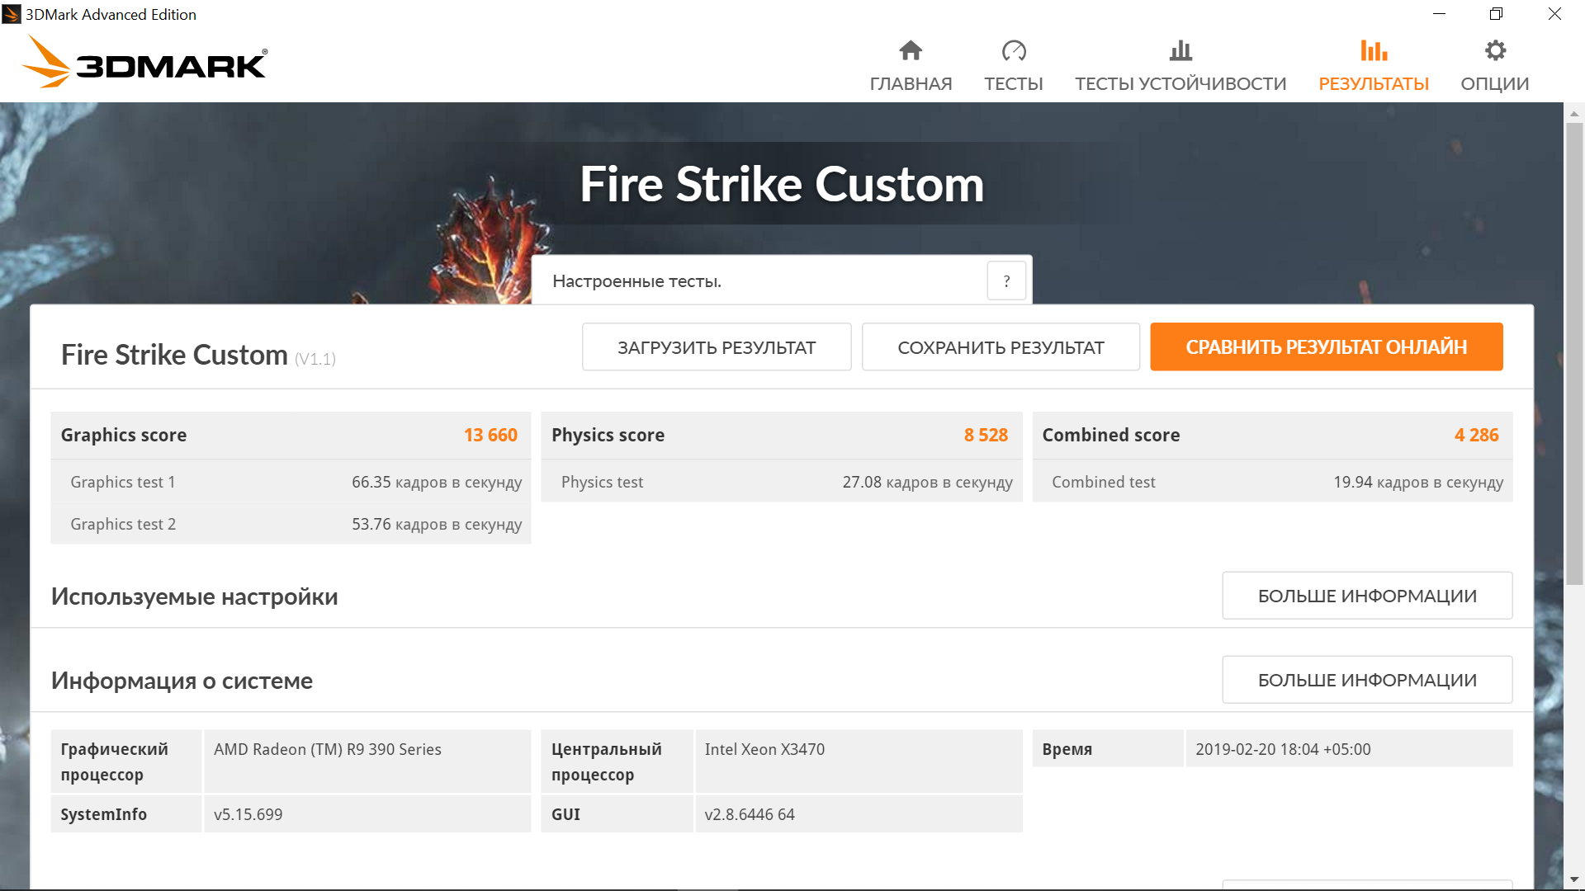
Task: Click СРАВНИТЬ РЕЗУЛЬТАТ ОНЛАЙН button
Action: (1326, 347)
